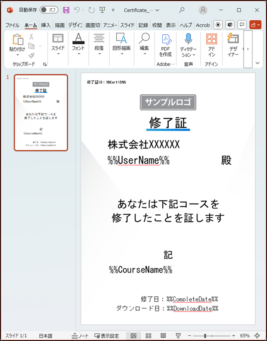
Task: Switch to Reading view icon
Action: [x=163, y=336]
